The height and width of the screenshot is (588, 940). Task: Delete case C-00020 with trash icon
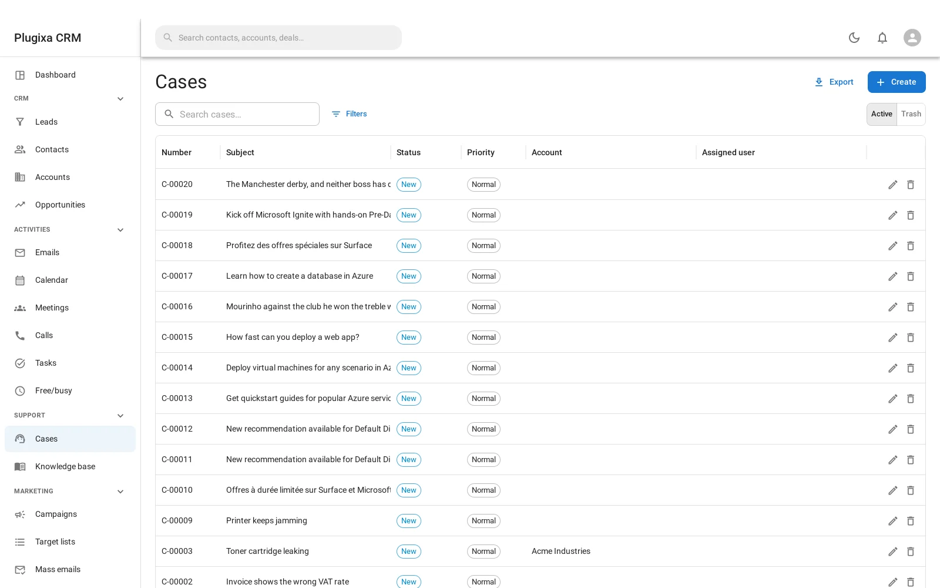[x=911, y=185]
